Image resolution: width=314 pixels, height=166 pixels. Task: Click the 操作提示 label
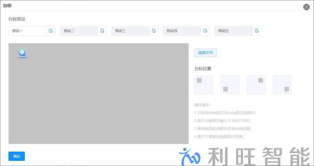click(x=203, y=105)
